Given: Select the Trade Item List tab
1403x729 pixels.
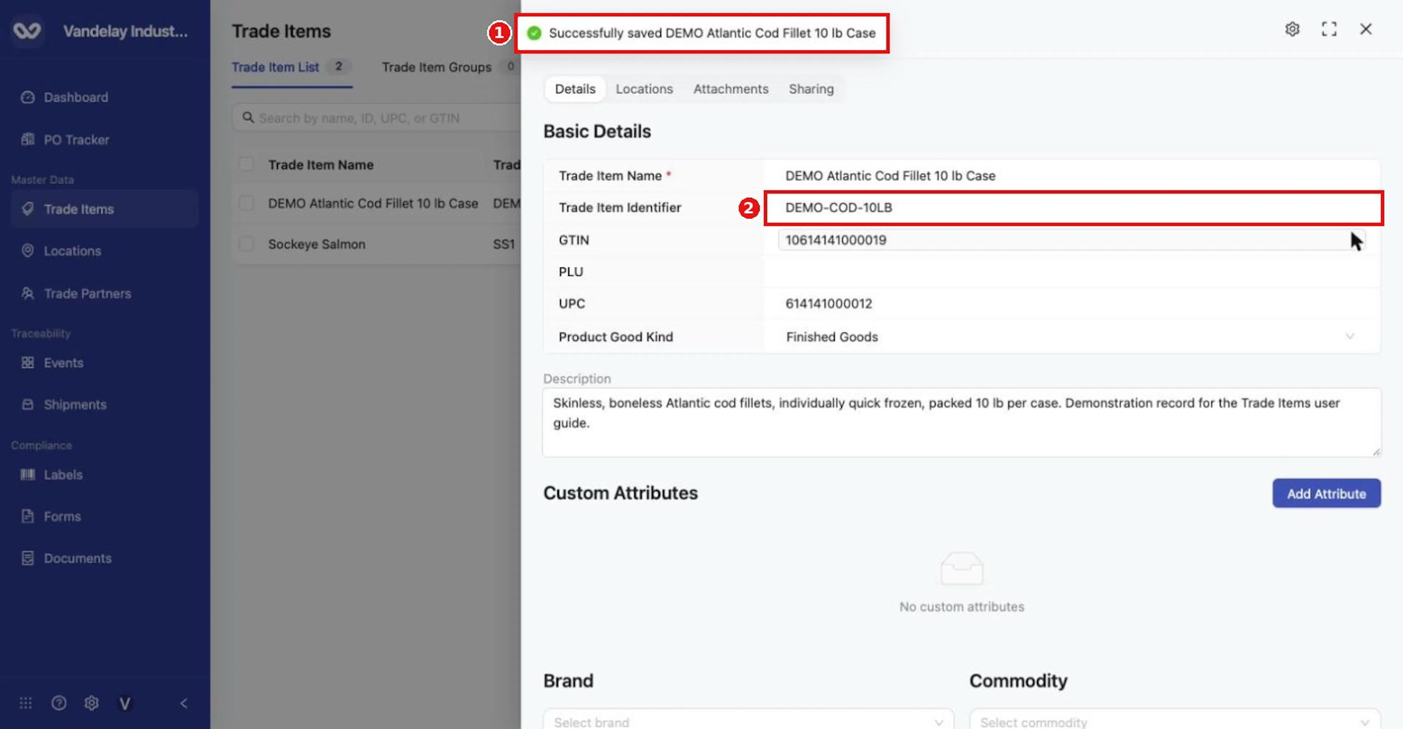Looking at the screenshot, I should (x=292, y=68).
